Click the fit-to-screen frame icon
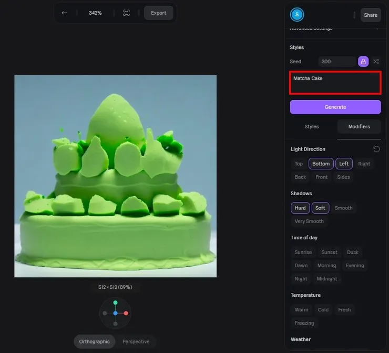 (x=126, y=13)
